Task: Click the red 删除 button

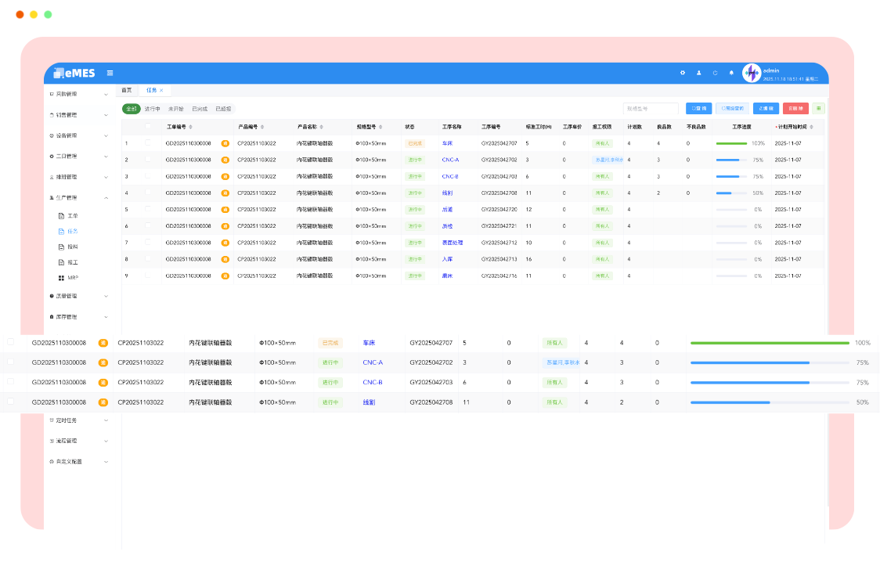Action: (795, 109)
